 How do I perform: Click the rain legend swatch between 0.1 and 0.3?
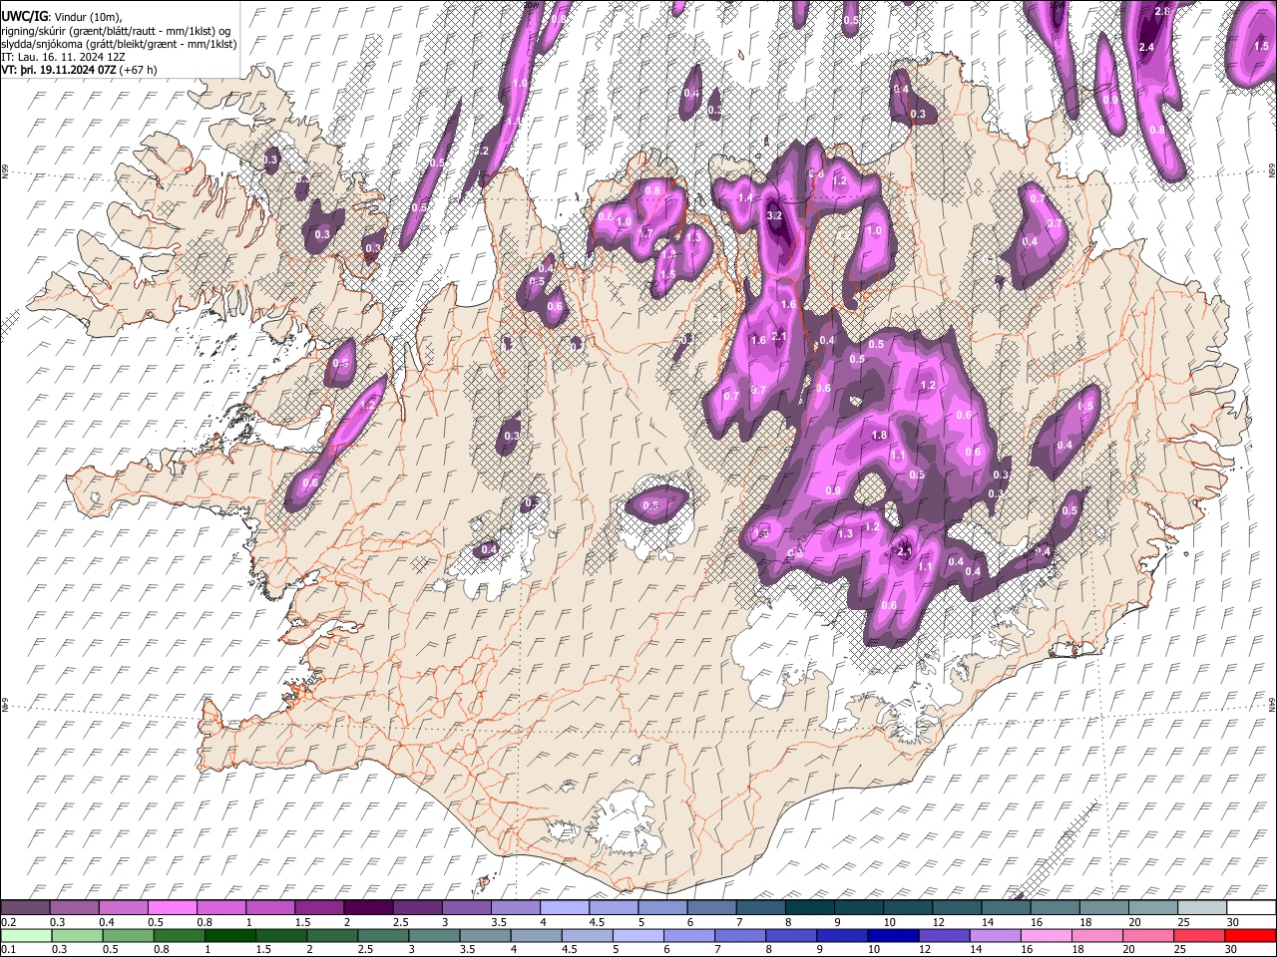27,935
